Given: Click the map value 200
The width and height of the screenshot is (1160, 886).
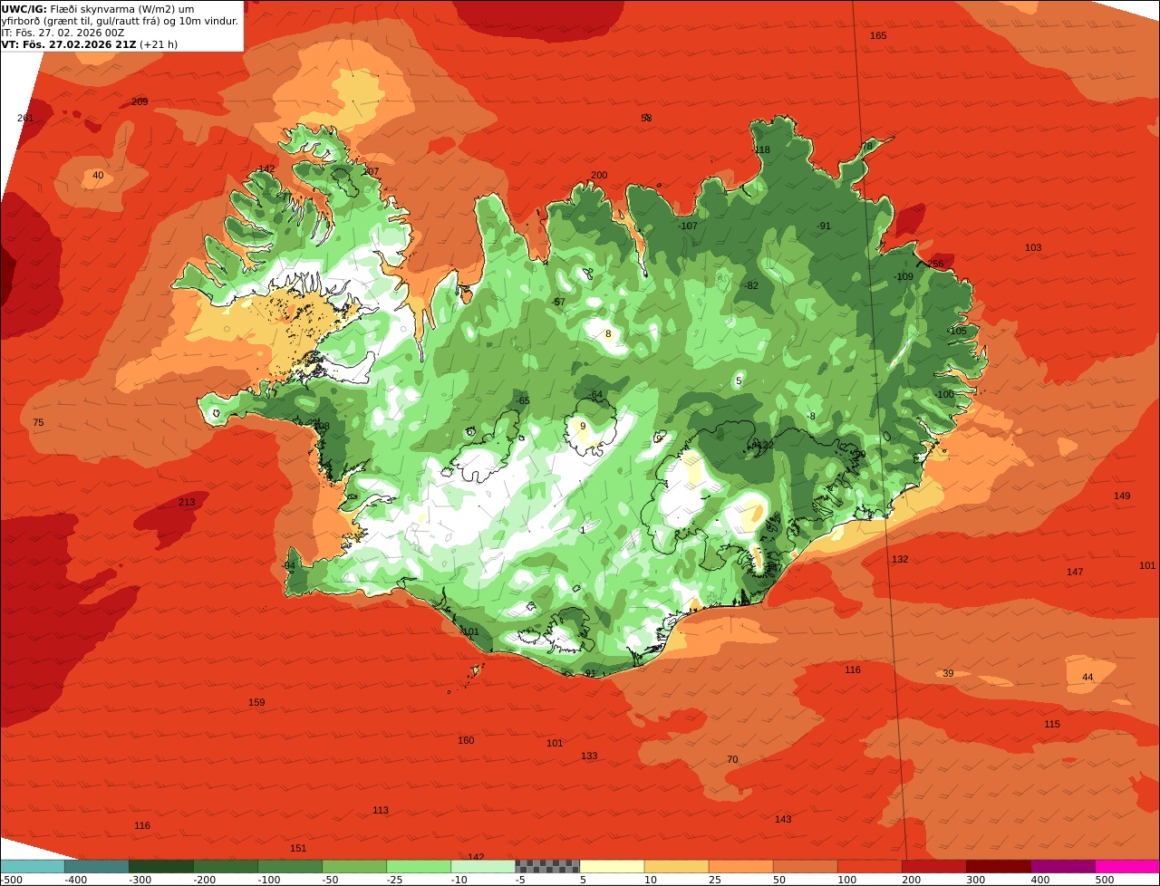Looking at the screenshot, I should tap(599, 176).
